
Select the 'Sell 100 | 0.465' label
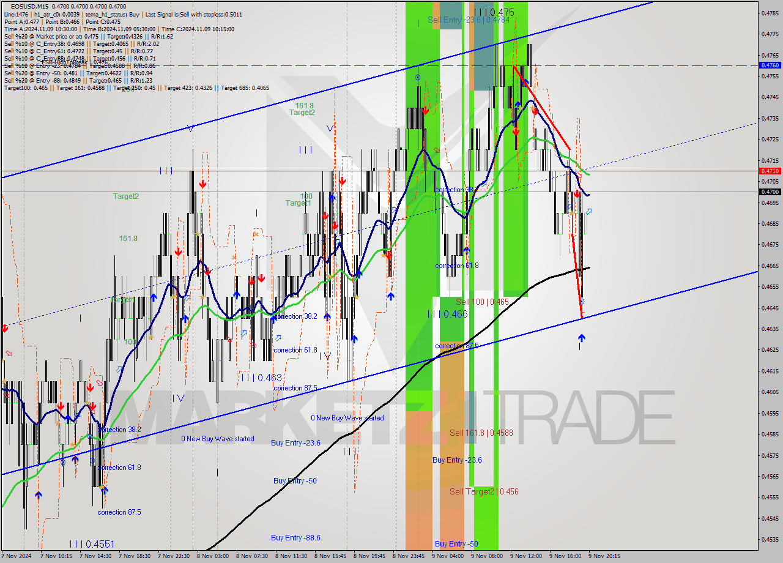[482, 302]
